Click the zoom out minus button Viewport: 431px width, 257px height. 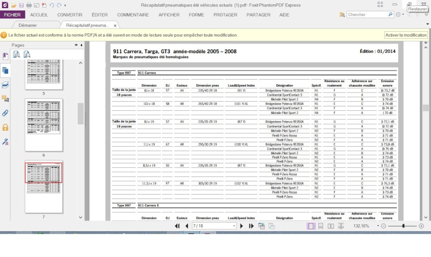coord(384,226)
